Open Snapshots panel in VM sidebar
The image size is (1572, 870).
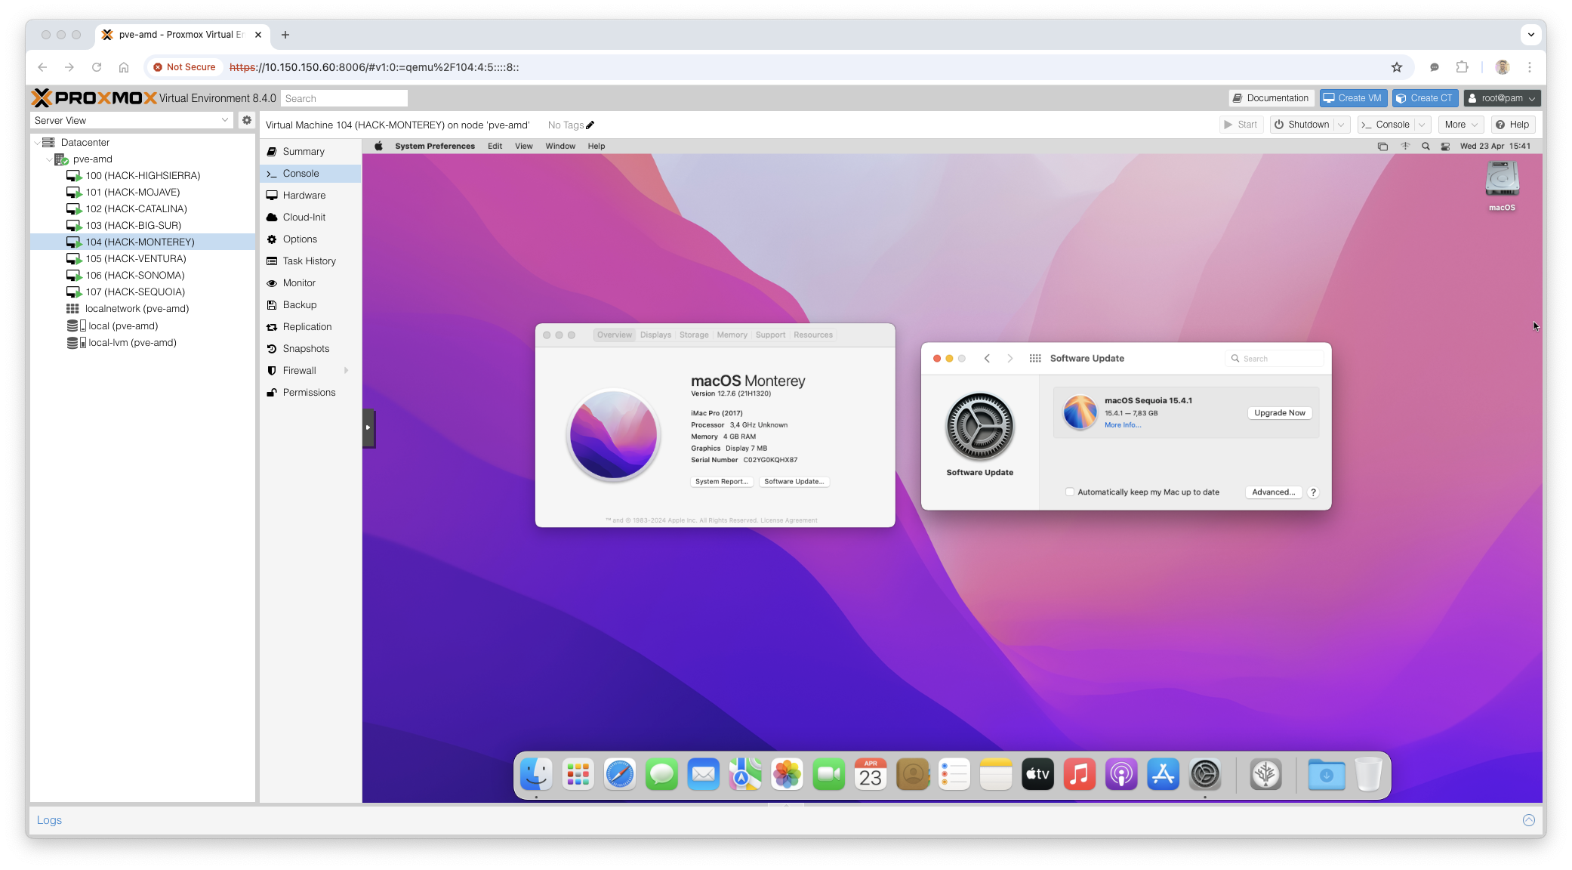pos(306,349)
